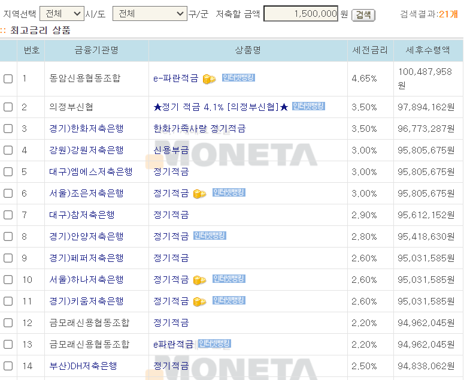Viewport: 464px width, 380px height.
Task: Open the 구/군 district dropdown
Action: pos(150,14)
